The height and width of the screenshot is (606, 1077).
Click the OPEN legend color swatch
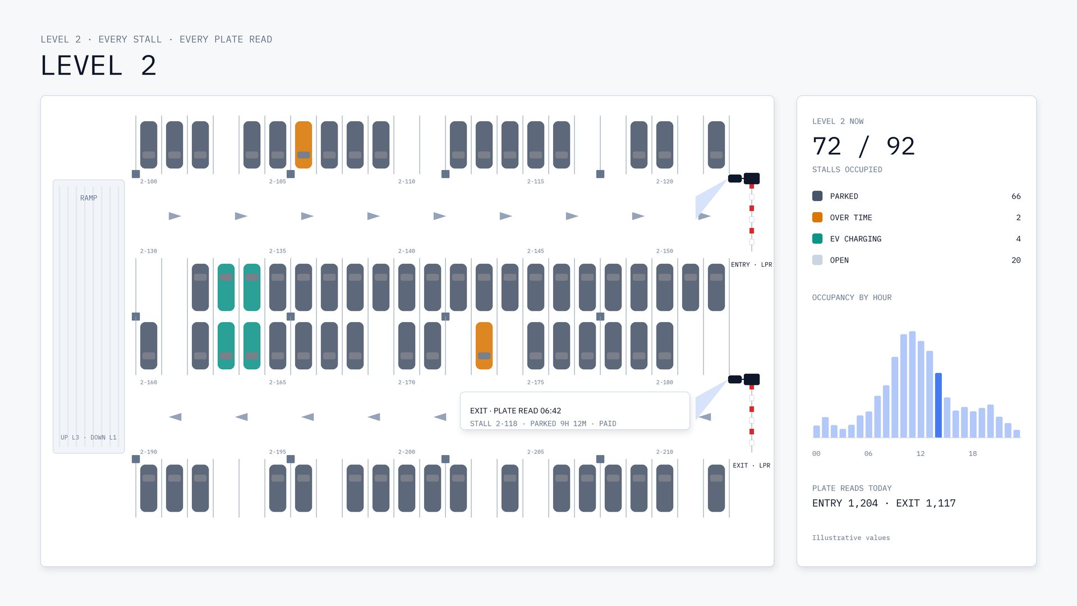(817, 260)
